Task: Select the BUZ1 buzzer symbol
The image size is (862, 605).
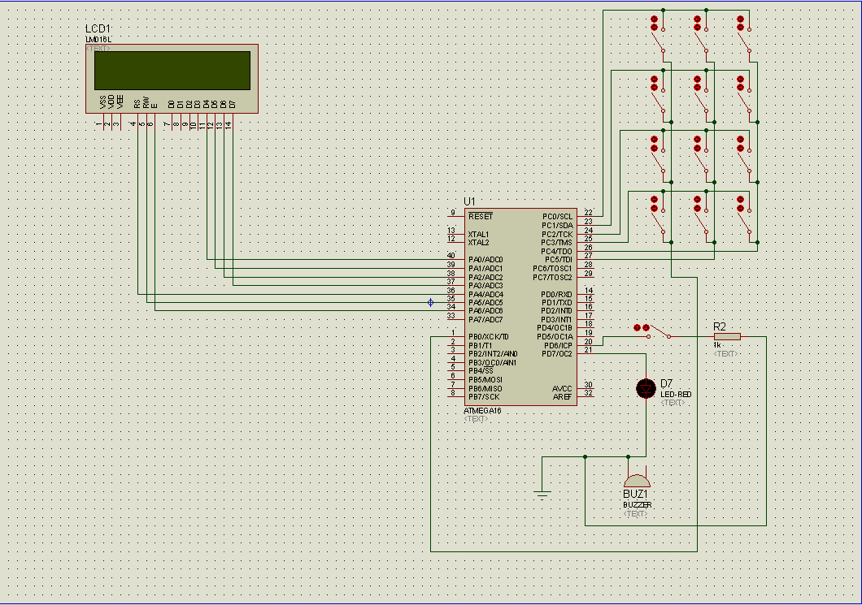Action: 637,481
